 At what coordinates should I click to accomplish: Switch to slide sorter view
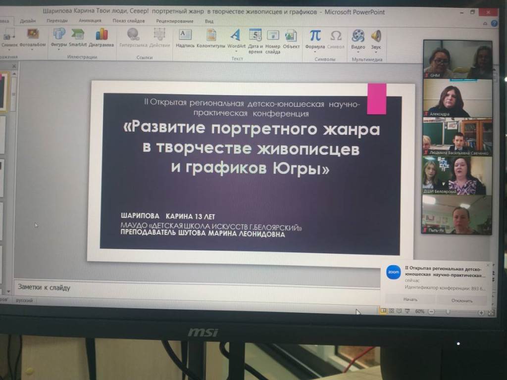(391, 311)
